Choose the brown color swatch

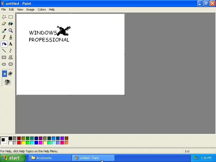click(x=66, y=138)
